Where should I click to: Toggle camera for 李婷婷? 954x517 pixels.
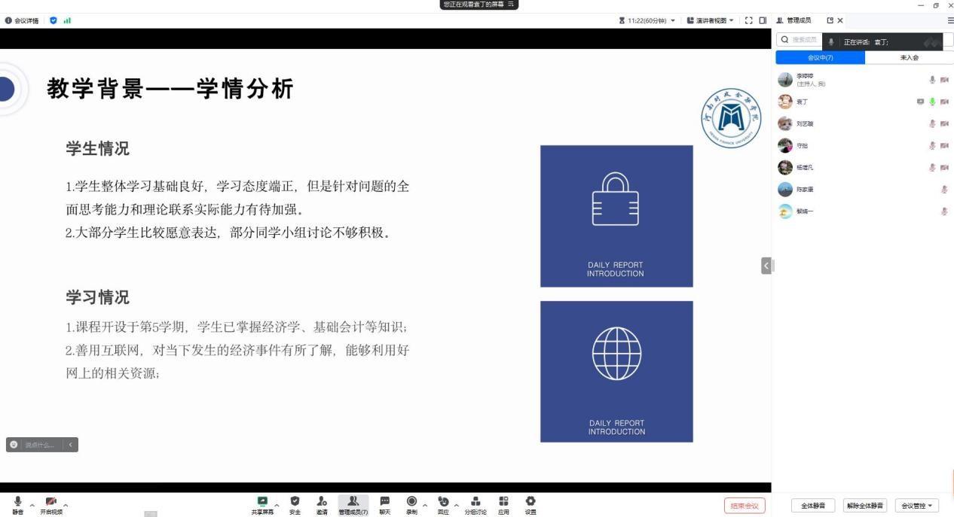point(944,80)
